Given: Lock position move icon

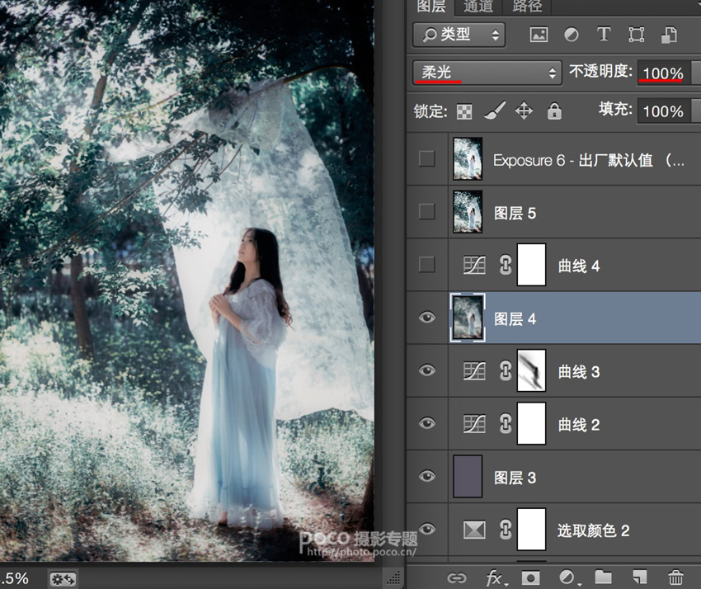Looking at the screenshot, I should click(524, 111).
